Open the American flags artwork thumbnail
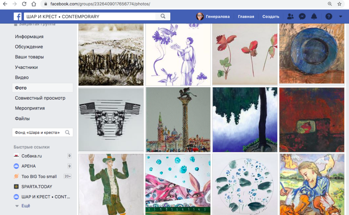This screenshot has height=215, width=349. click(x=111, y=119)
